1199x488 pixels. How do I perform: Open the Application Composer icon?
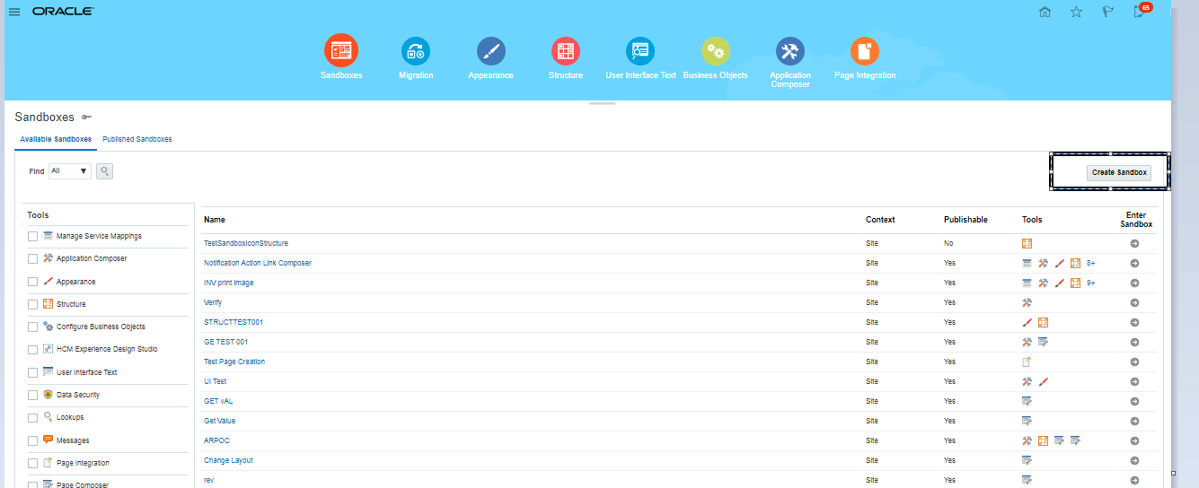pyautogui.click(x=790, y=51)
